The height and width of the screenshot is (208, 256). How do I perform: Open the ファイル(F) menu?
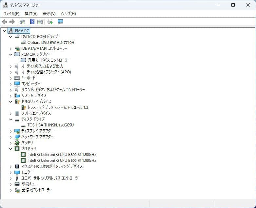(x=11, y=13)
